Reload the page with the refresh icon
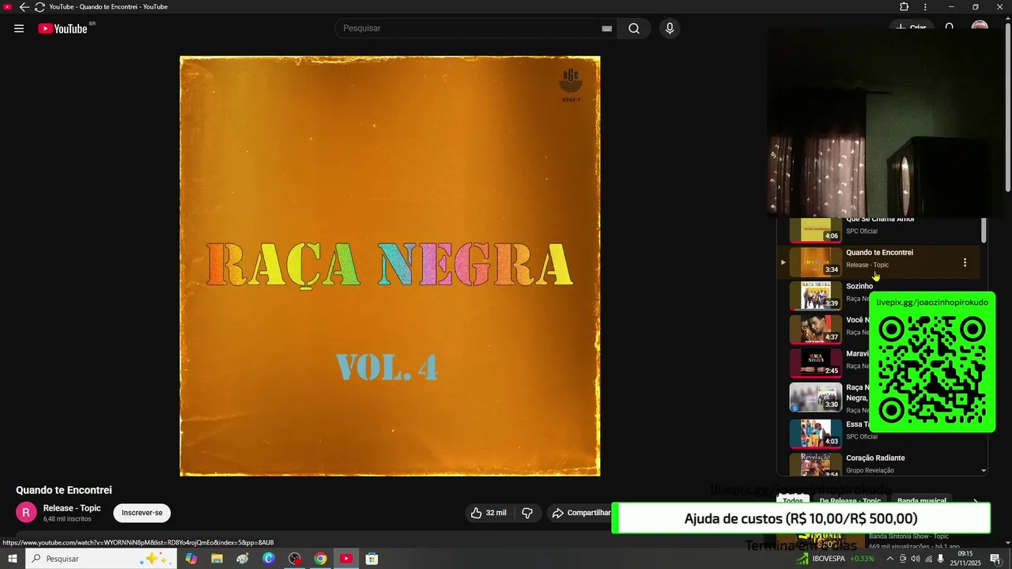This screenshot has height=569, width=1012. pos(40,7)
